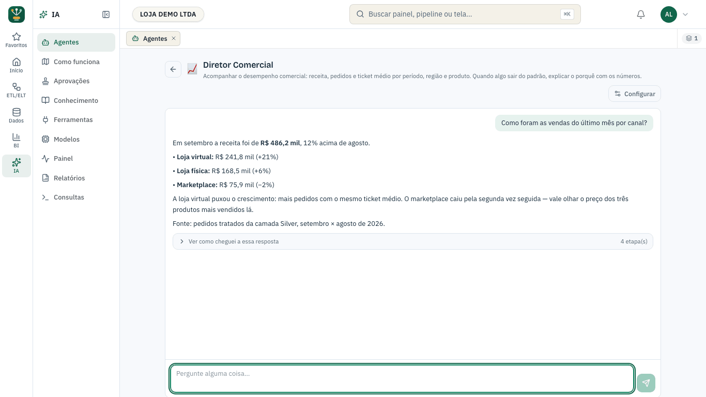Open the account menu chevron
This screenshot has height=397, width=706.
point(685,14)
